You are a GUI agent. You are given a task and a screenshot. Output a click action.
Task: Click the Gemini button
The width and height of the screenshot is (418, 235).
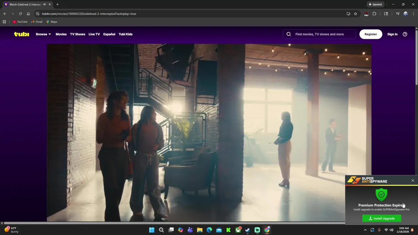pyautogui.click(x=375, y=5)
